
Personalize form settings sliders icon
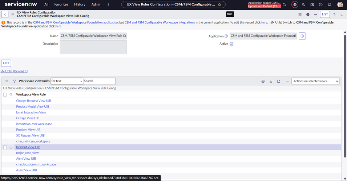[x=300, y=15]
